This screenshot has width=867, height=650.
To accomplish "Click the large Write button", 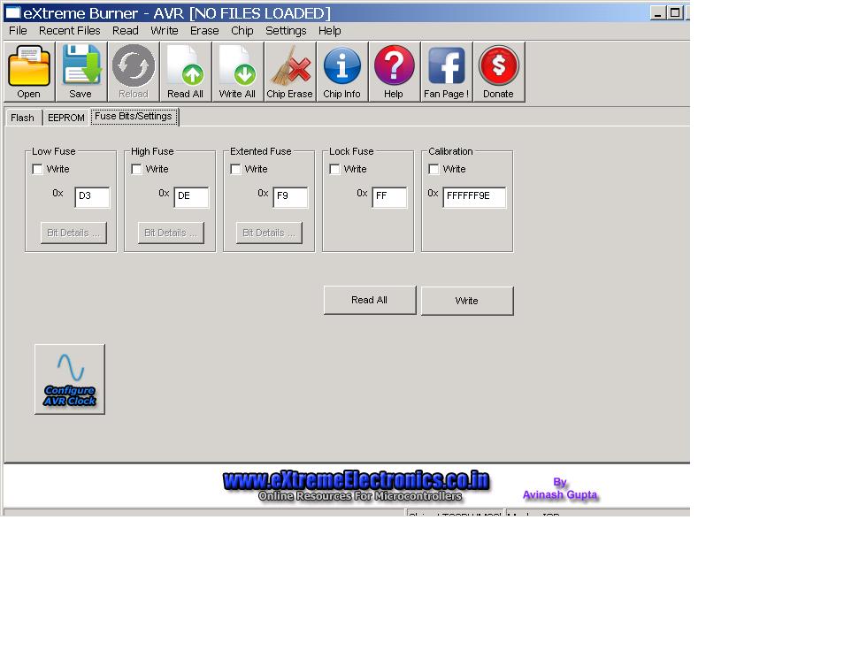I will pyautogui.click(x=467, y=301).
